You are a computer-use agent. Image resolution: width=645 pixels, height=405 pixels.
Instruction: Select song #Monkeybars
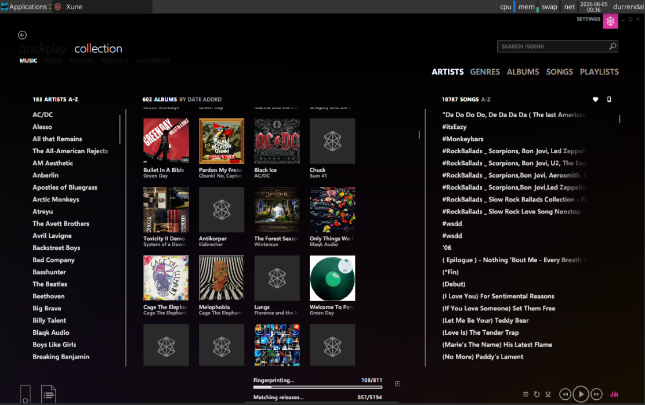coord(463,139)
